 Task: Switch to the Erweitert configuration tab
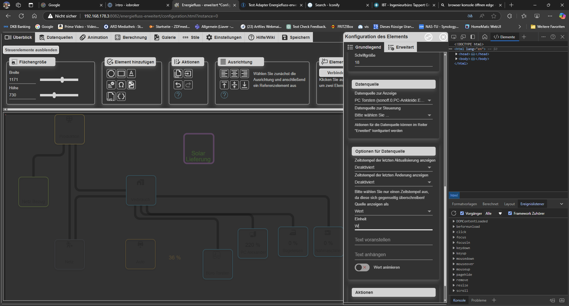[401, 47]
